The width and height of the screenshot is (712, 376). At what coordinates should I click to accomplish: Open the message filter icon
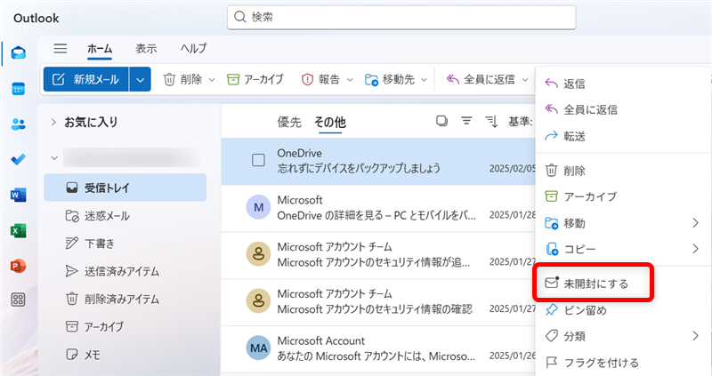coord(466,121)
